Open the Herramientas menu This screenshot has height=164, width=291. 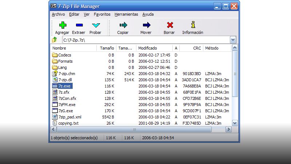[126, 14]
